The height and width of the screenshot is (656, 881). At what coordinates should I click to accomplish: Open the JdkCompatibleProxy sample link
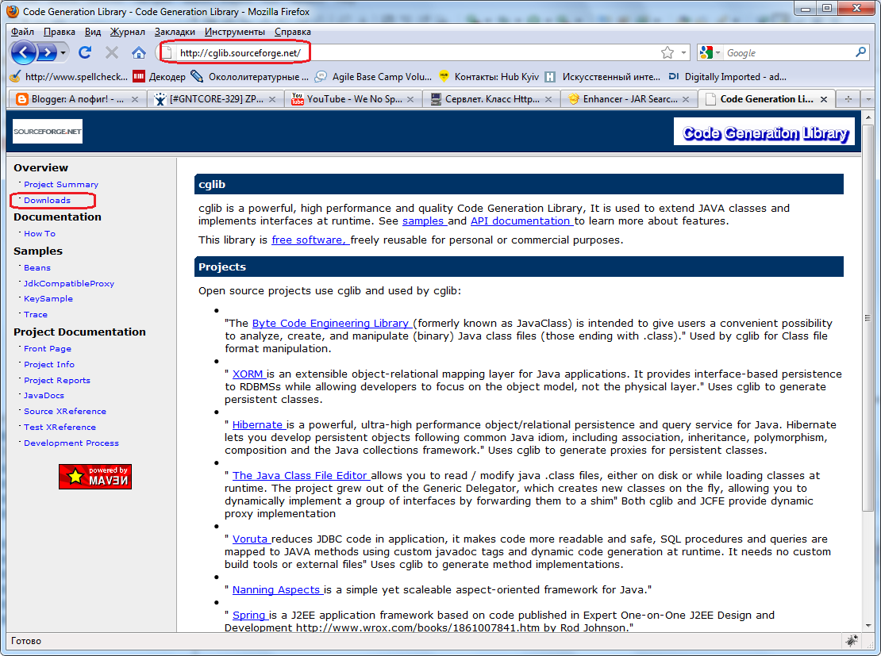click(x=68, y=284)
